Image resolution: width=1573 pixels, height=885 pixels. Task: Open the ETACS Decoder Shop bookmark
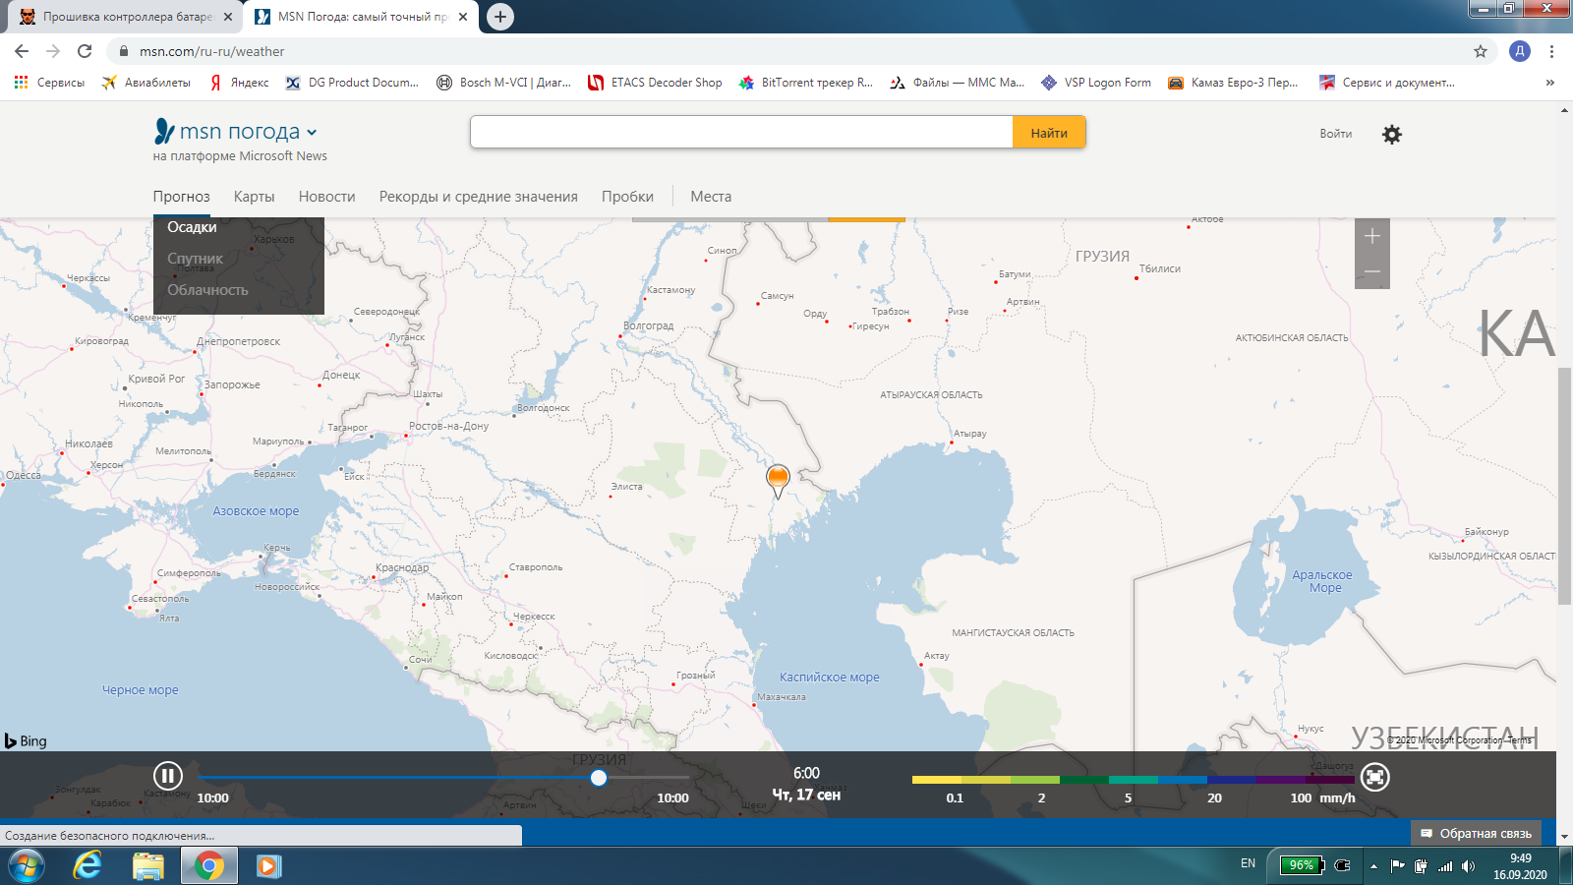tap(655, 83)
